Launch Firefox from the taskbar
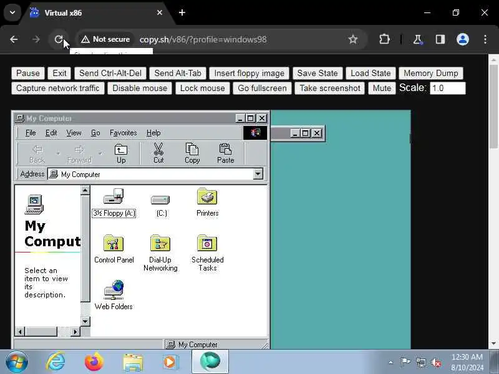499x374 pixels. 94,362
